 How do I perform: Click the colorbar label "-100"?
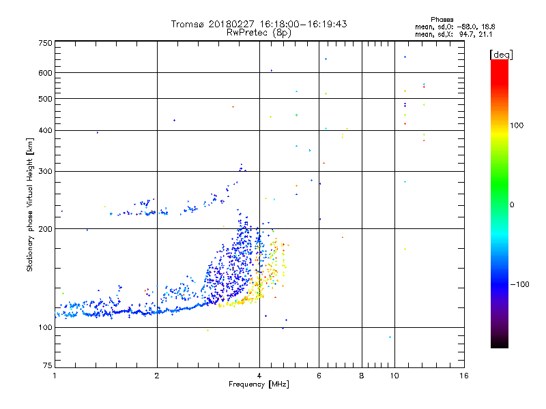pos(519,284)
